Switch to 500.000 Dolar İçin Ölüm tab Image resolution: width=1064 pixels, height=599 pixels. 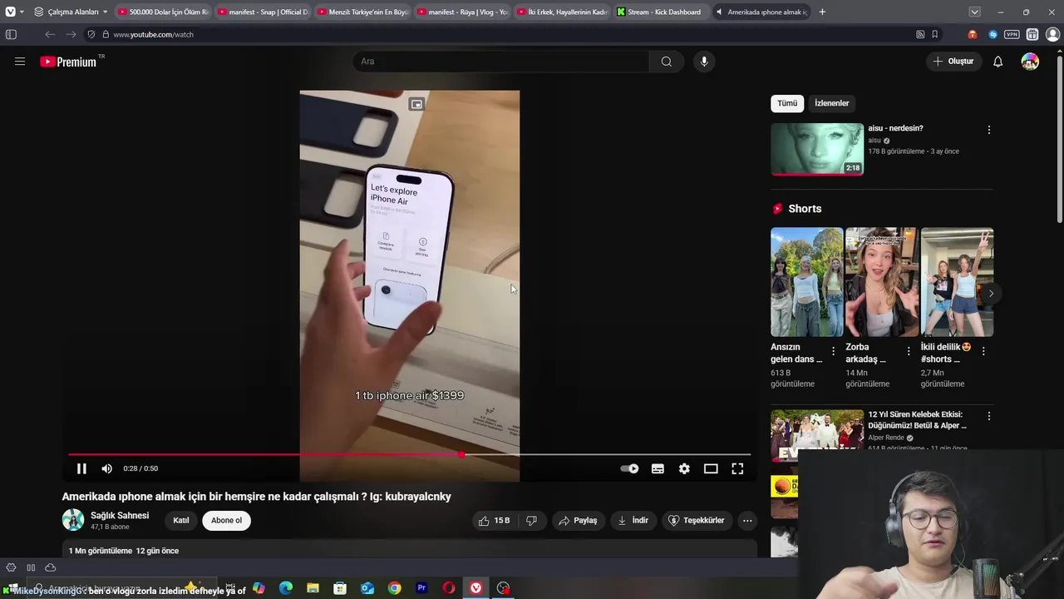(162, 12)
